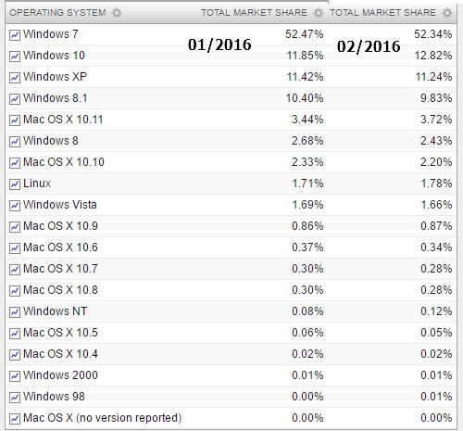The height and width of the screenshot is (431, 463).
Task: Open the trend chart icon for Windows 7
Action: coord(15,35)
